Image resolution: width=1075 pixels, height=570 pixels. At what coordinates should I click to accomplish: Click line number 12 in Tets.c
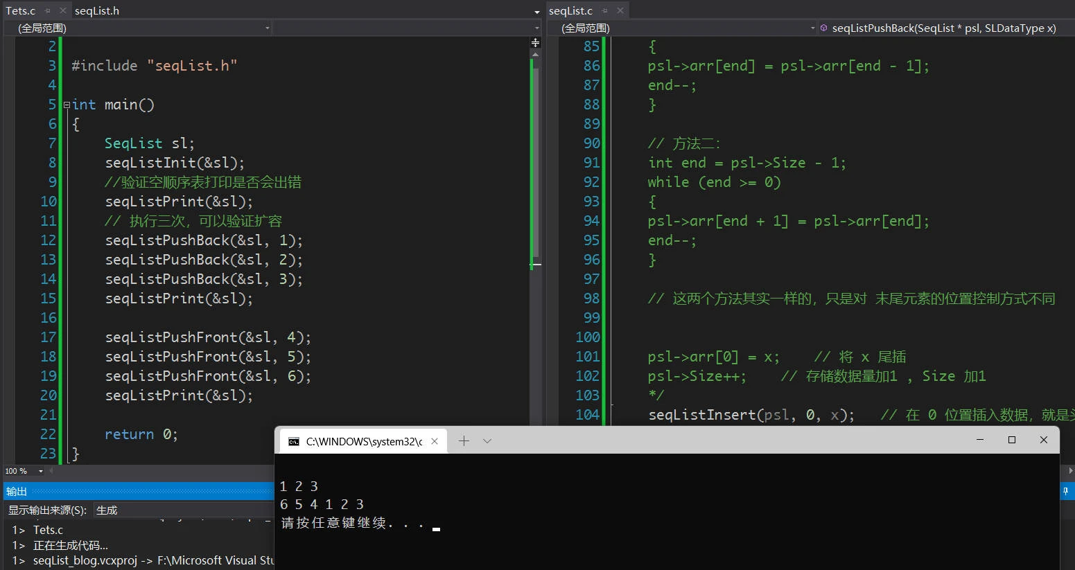[x=48, y=240]
